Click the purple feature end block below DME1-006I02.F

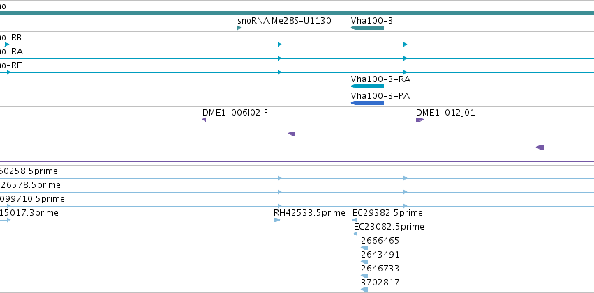click(x=291, y=134)
